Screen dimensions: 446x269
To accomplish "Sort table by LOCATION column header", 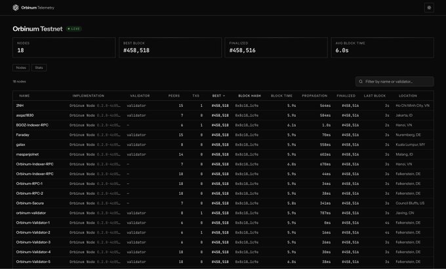I will [407, 96].
